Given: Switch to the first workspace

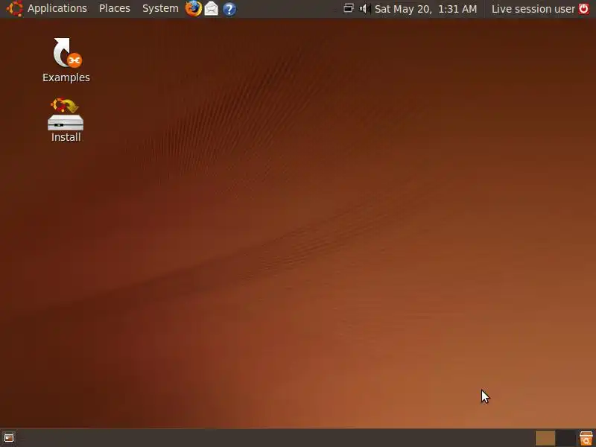Looking at the screenshot, I should coord(545,438).
